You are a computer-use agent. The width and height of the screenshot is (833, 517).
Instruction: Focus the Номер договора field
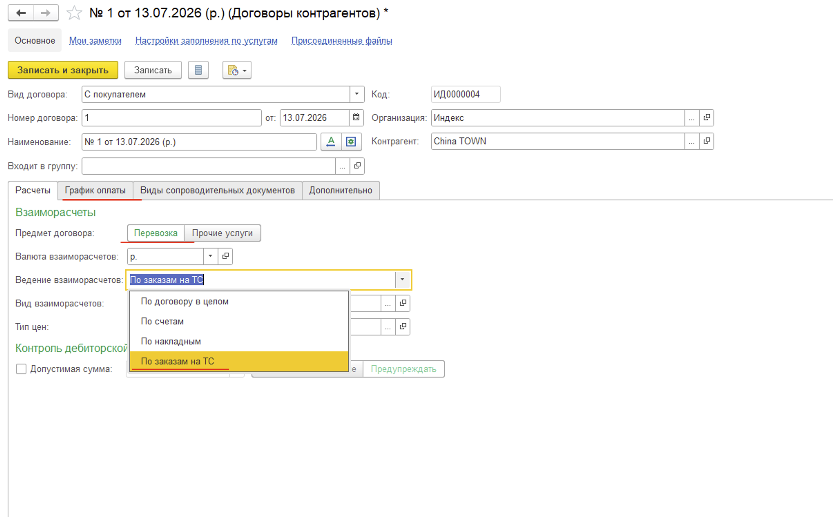172,118
